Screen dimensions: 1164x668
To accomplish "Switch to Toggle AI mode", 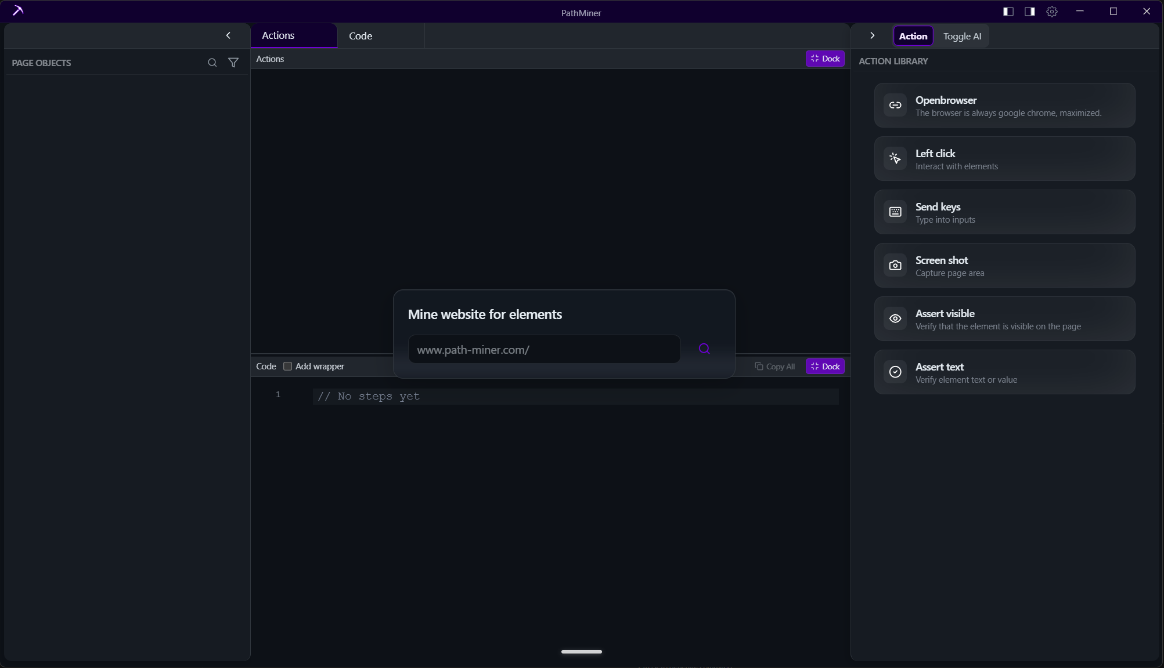I will [961, 35].
